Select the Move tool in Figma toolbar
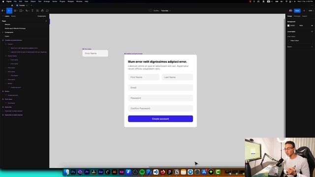 [x=9, y=11]
